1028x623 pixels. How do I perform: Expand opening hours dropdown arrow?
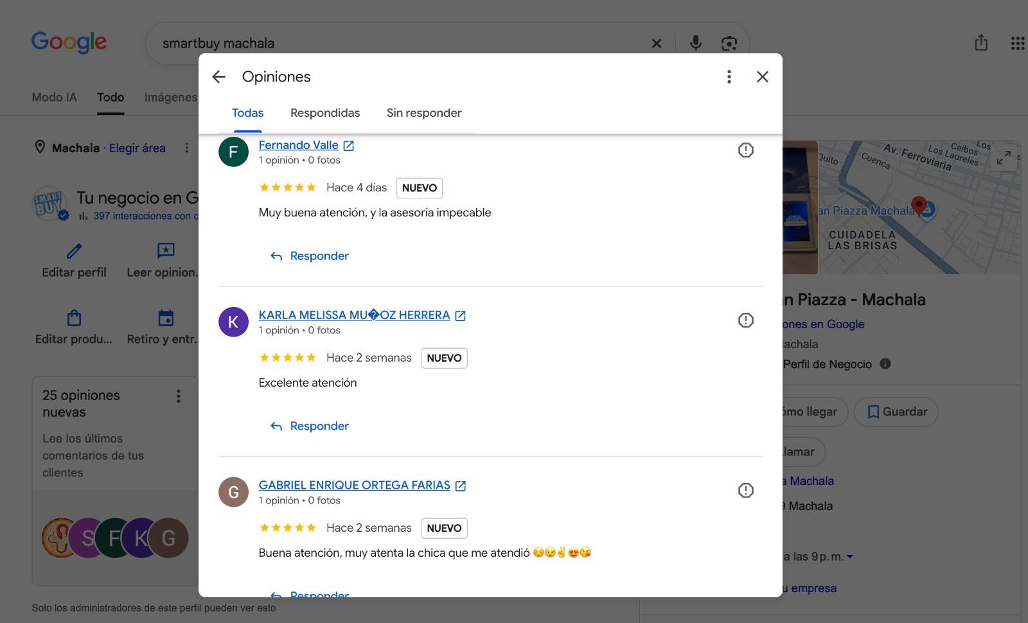click(850, 557)
